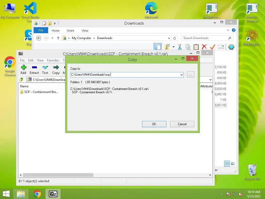Click the red X Delete icon
Viewport: 265px width, 199px height.
[x=204, y=47]
